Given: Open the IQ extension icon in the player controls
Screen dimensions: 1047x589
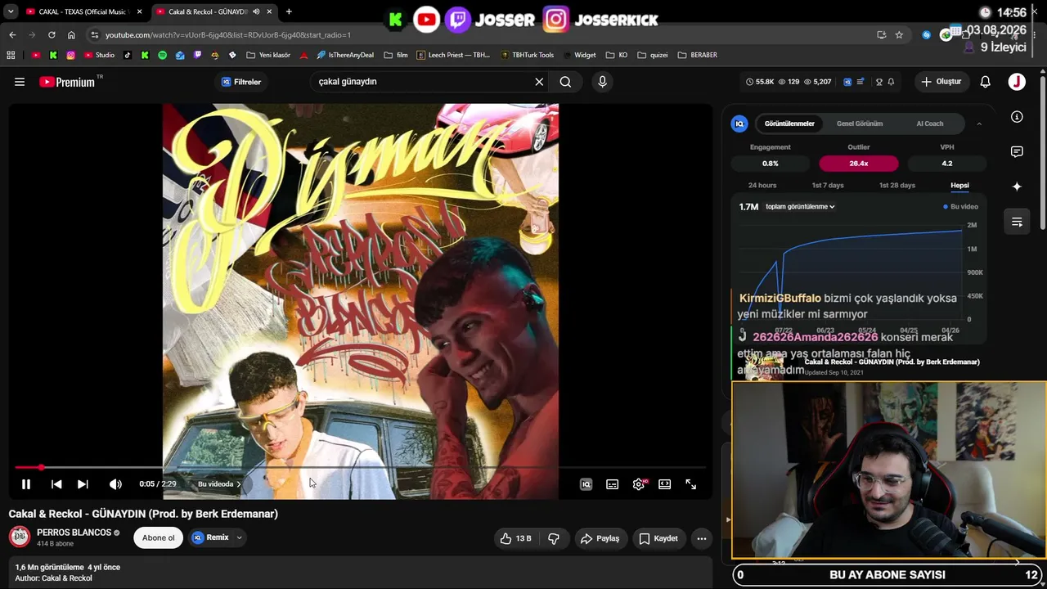Looking at the screenshot, I should click(x=586, y=484).
